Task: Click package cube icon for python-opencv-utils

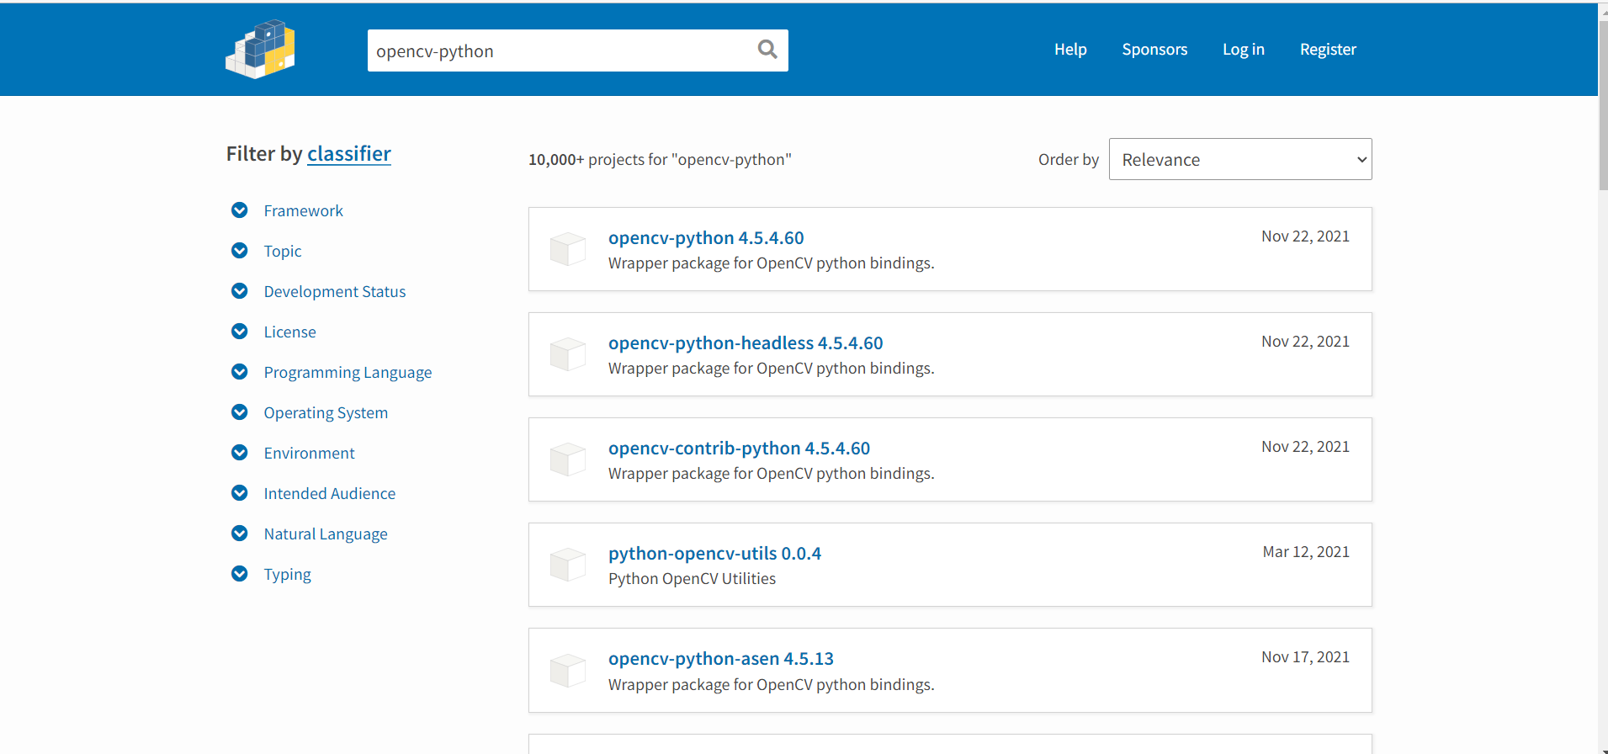Action: tap(568, 565)
